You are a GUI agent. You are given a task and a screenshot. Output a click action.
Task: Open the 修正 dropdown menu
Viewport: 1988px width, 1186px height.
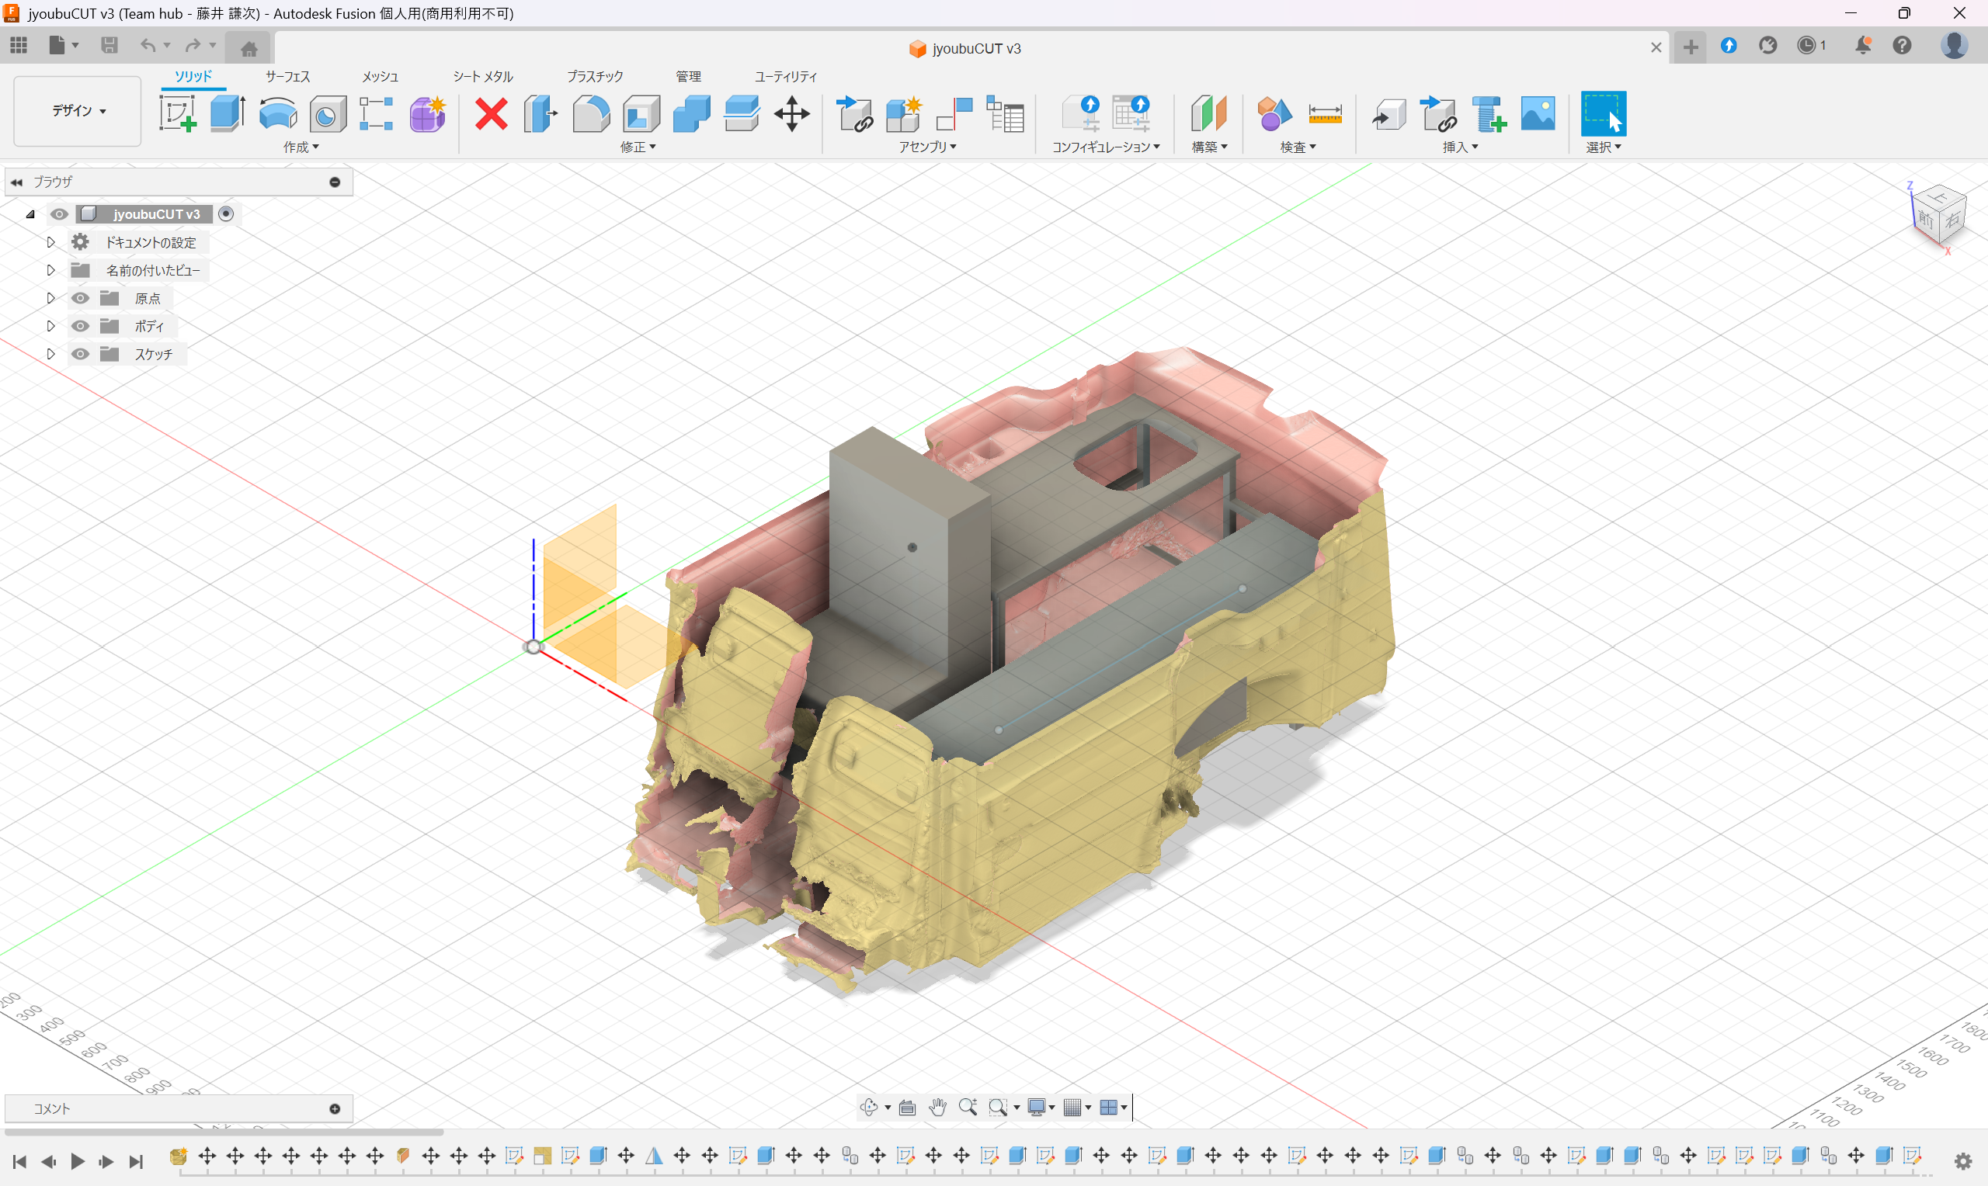[x=637, y=147]
